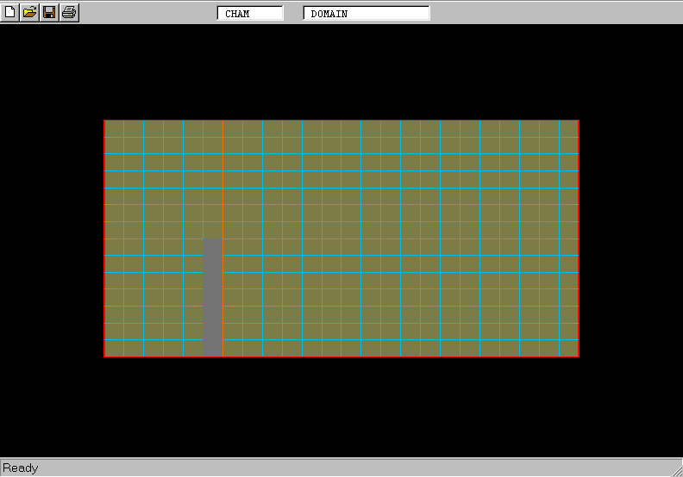
Task: Click the black canvas area above the domain
Action: tap(345, 73)
